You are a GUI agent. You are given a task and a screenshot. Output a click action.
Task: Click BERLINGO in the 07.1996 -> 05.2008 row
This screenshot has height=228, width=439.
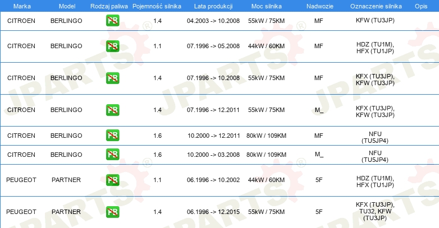tap(66, 46)
